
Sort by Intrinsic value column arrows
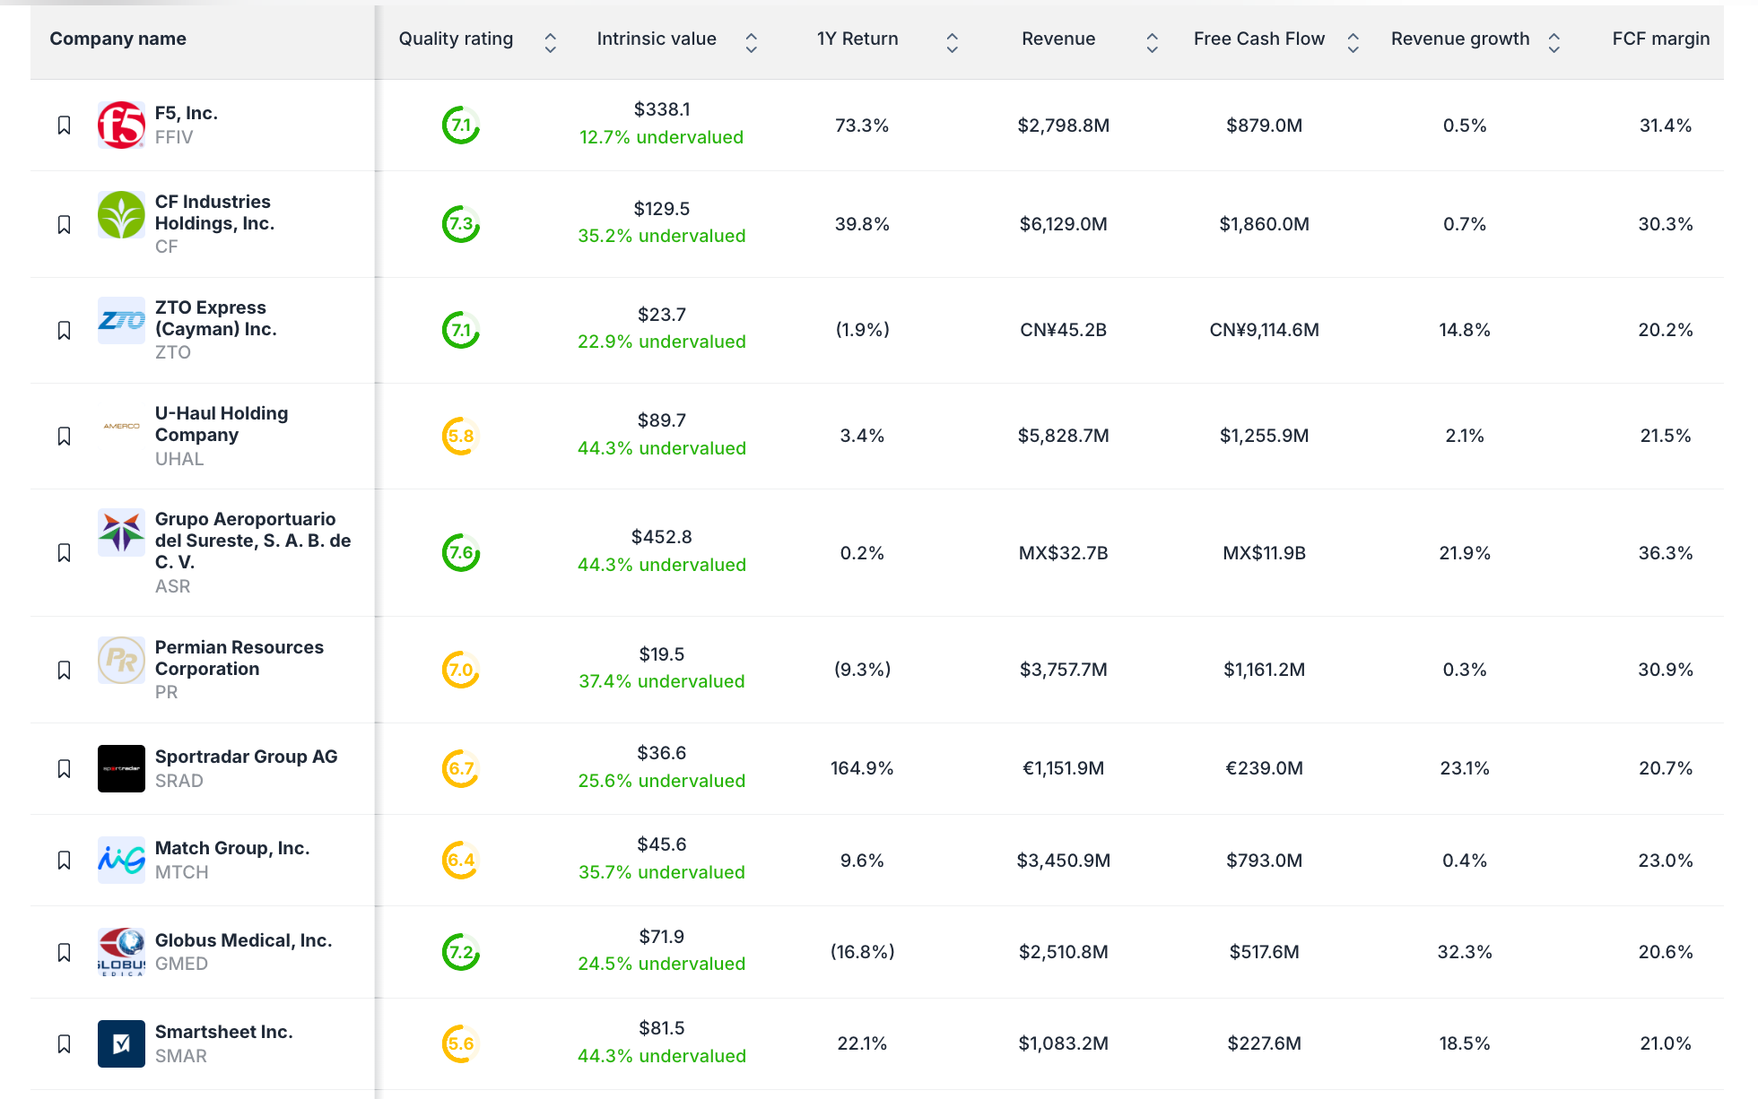point(751,42)
